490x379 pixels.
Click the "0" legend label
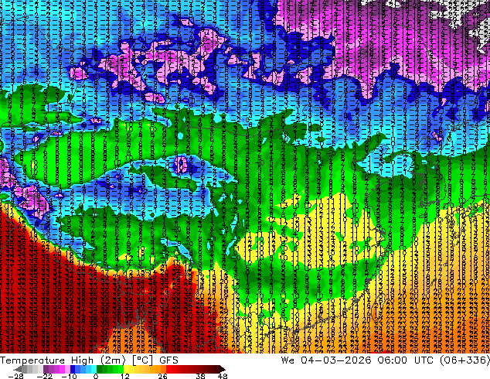96,376
